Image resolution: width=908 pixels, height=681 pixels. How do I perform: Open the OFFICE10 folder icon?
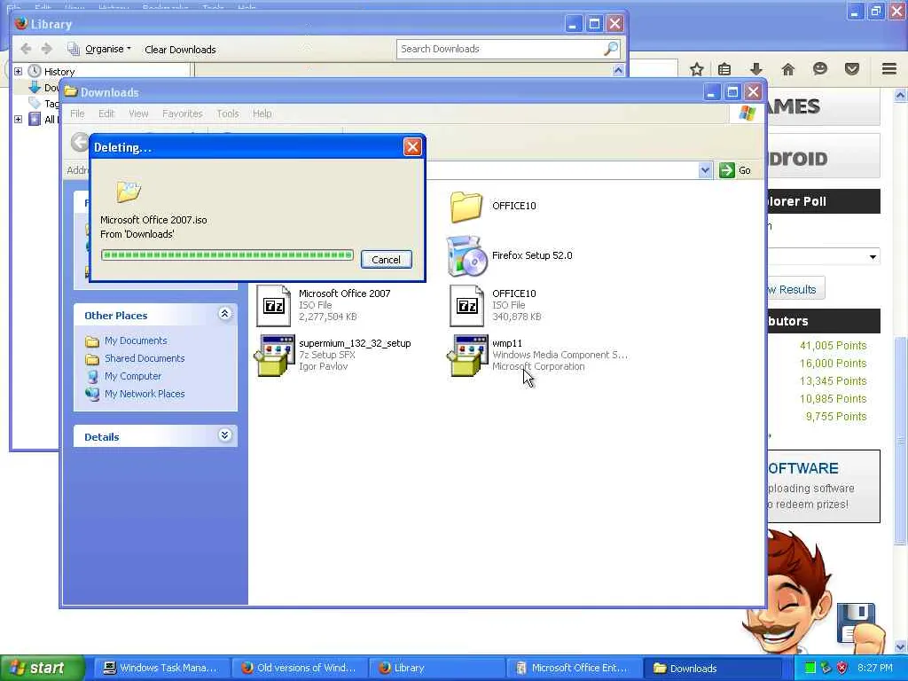pyautogui.click(x=466, y=207)
